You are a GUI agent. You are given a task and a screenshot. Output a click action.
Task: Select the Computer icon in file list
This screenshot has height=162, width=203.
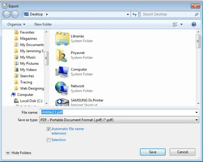click(62, 72)
